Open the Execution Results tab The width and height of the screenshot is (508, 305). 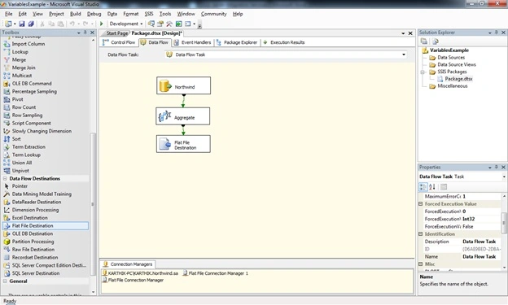pyautogui.click(x=284, y=42)
